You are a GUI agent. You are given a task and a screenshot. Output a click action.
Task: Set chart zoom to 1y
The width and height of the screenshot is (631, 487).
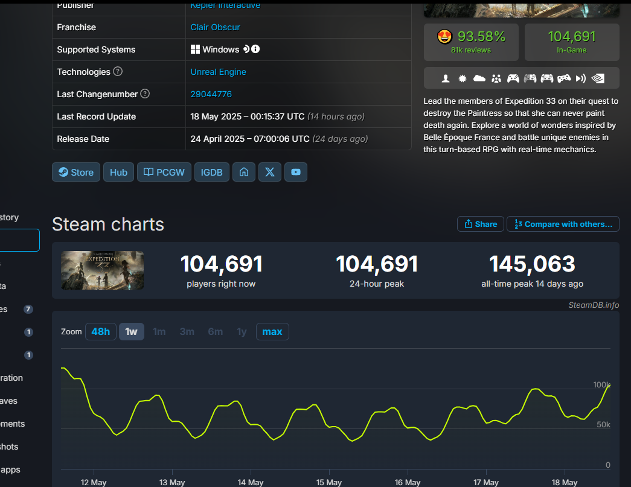[x=242, y=332]
